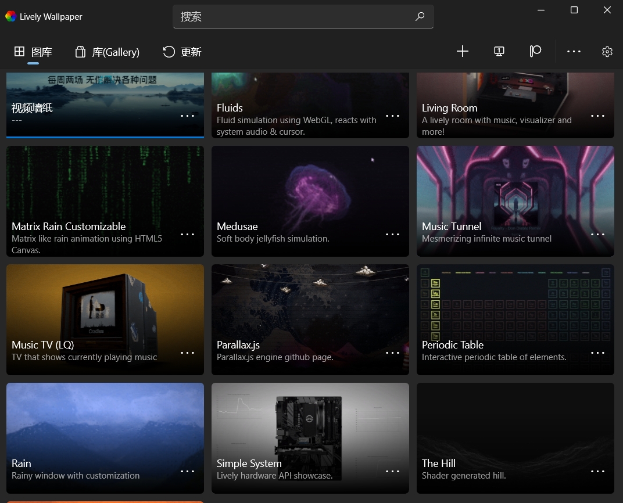Viewport: 623px width, 503px height.
Task: Open options menu for Periodic Table card
Action: pos(597,353)
